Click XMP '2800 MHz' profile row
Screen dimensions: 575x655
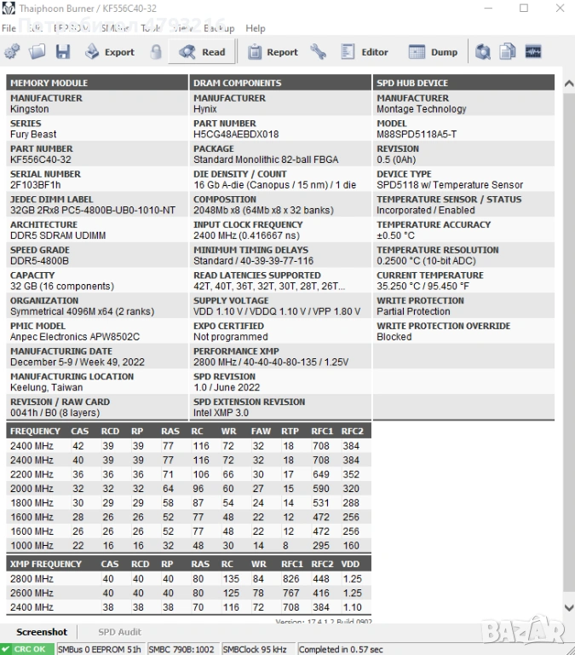188,578
